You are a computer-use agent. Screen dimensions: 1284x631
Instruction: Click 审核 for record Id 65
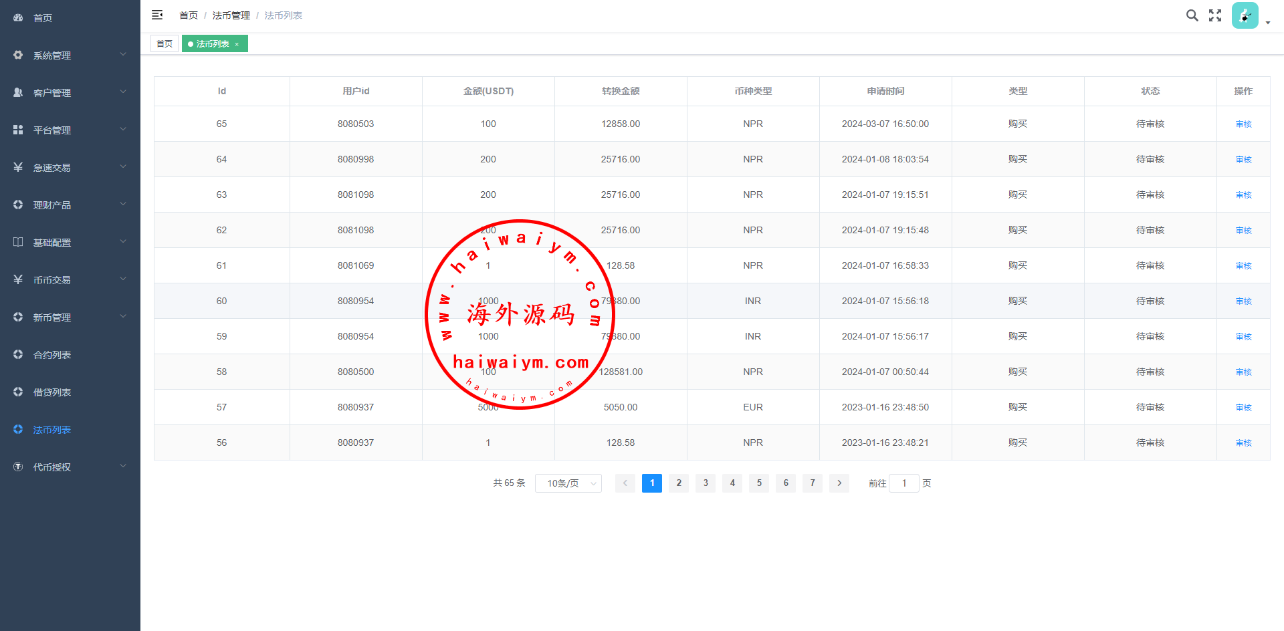tap(1243, 124)
